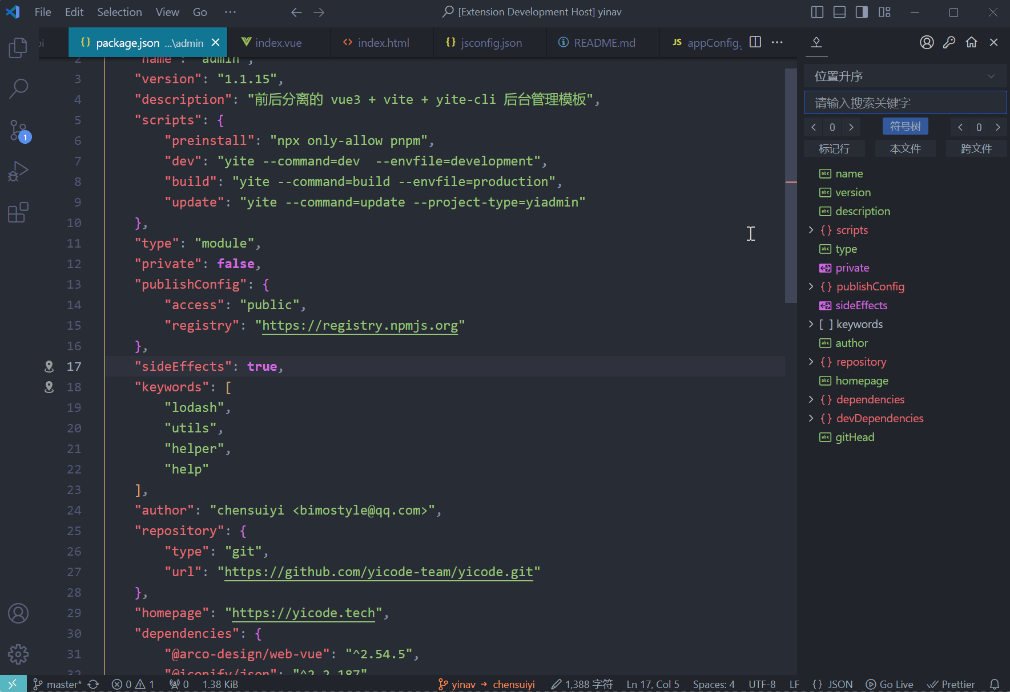Image resolution: width=1010 pixels, height=692 pixels.
Task: Click the split editor right icon
Action: pyautogui.click(x=755, y=42)
